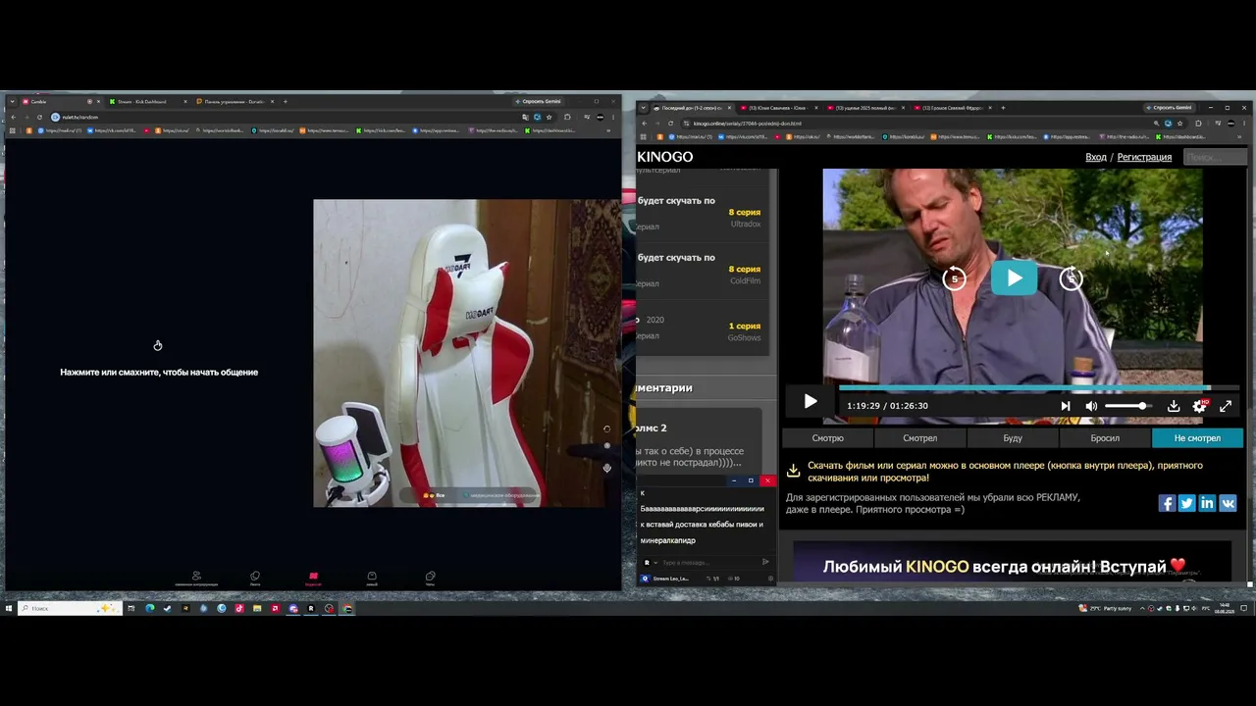Image resolution: width=1256 pixels, height=706 pixels.
Task: Adjust the player volume slider
Action: (1127, 405)
